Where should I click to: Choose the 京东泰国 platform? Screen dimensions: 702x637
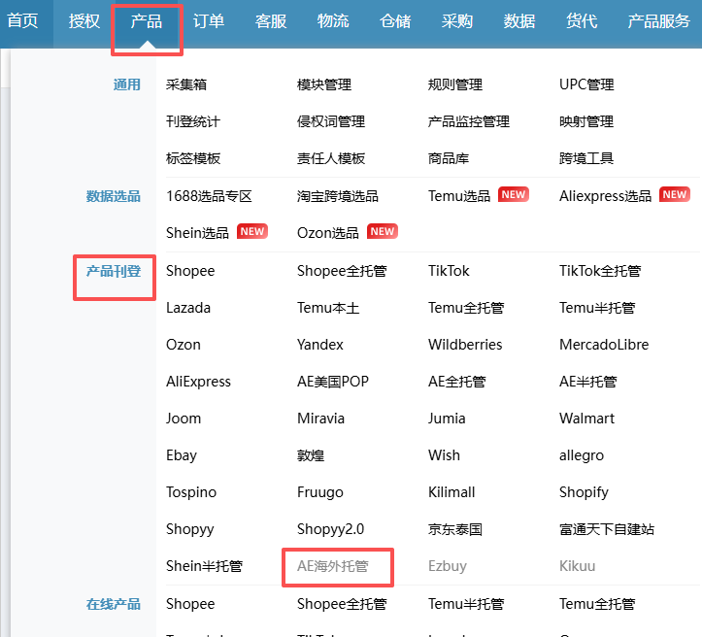coord(454,529)
